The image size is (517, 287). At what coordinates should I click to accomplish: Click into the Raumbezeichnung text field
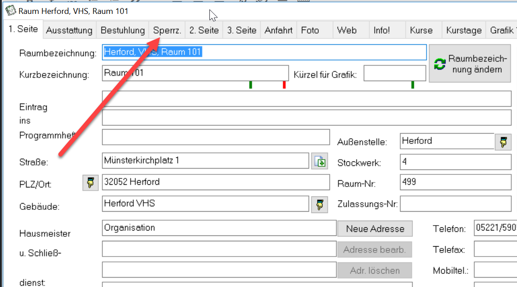click(265, 52)
